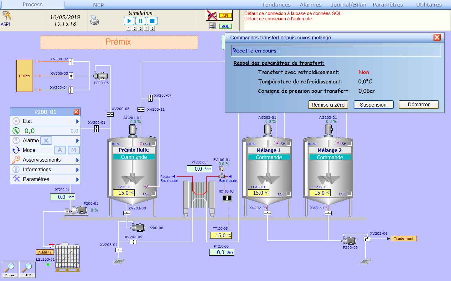
Task: Switch mode to automatic A
Action: click(x=60, y=150)
